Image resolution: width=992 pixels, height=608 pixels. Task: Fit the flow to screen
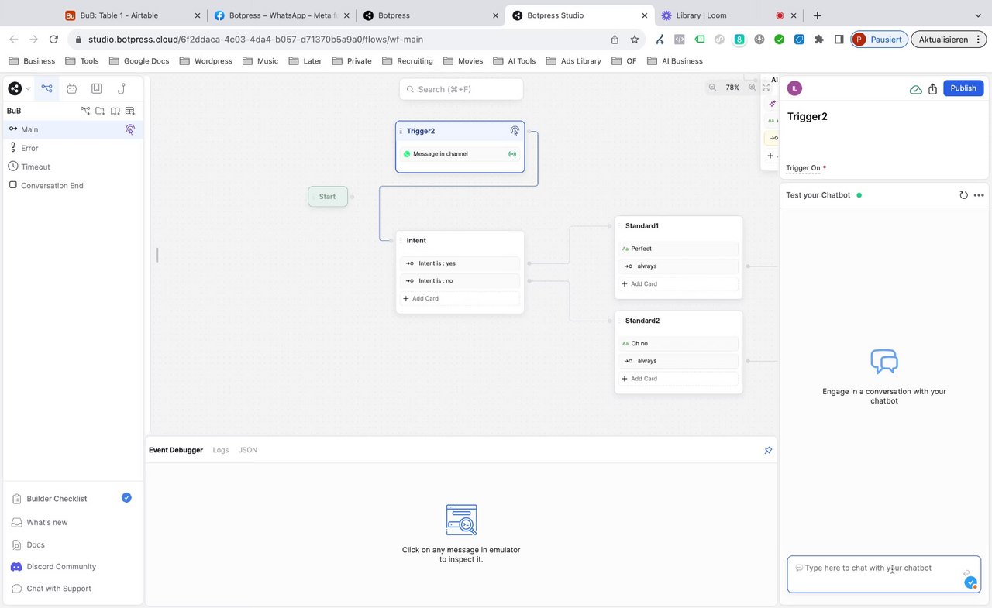[766, 88]
